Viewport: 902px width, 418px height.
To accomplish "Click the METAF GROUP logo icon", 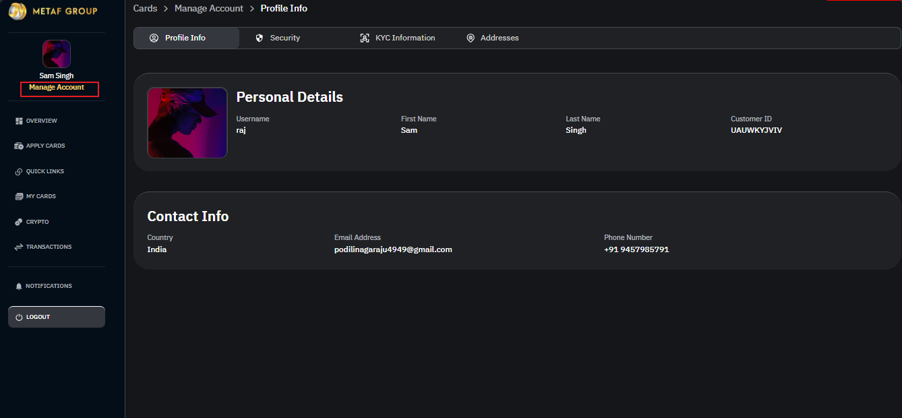I will coord(18,11).
